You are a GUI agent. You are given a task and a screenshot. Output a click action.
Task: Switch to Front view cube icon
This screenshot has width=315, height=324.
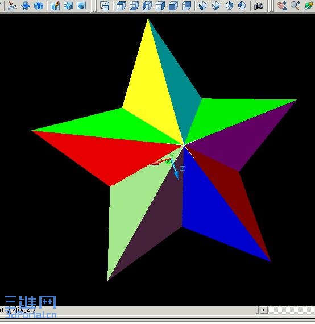coord(173,6)
